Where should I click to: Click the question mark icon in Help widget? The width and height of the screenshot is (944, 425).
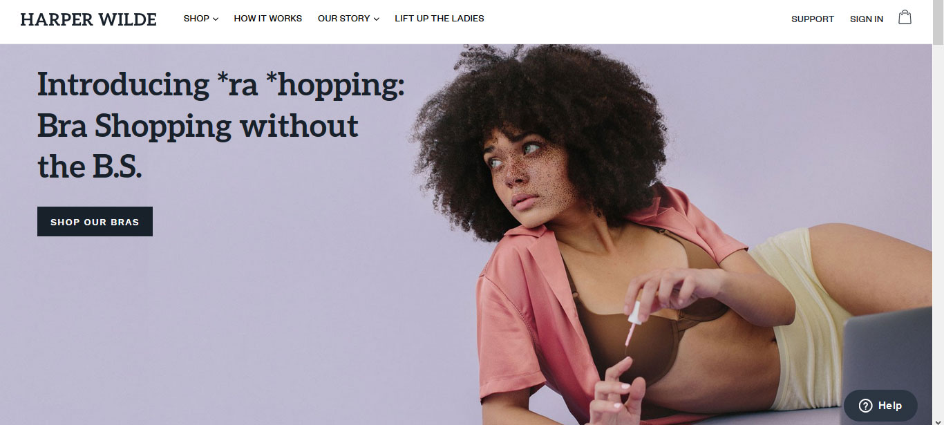(x=865, y=406)
